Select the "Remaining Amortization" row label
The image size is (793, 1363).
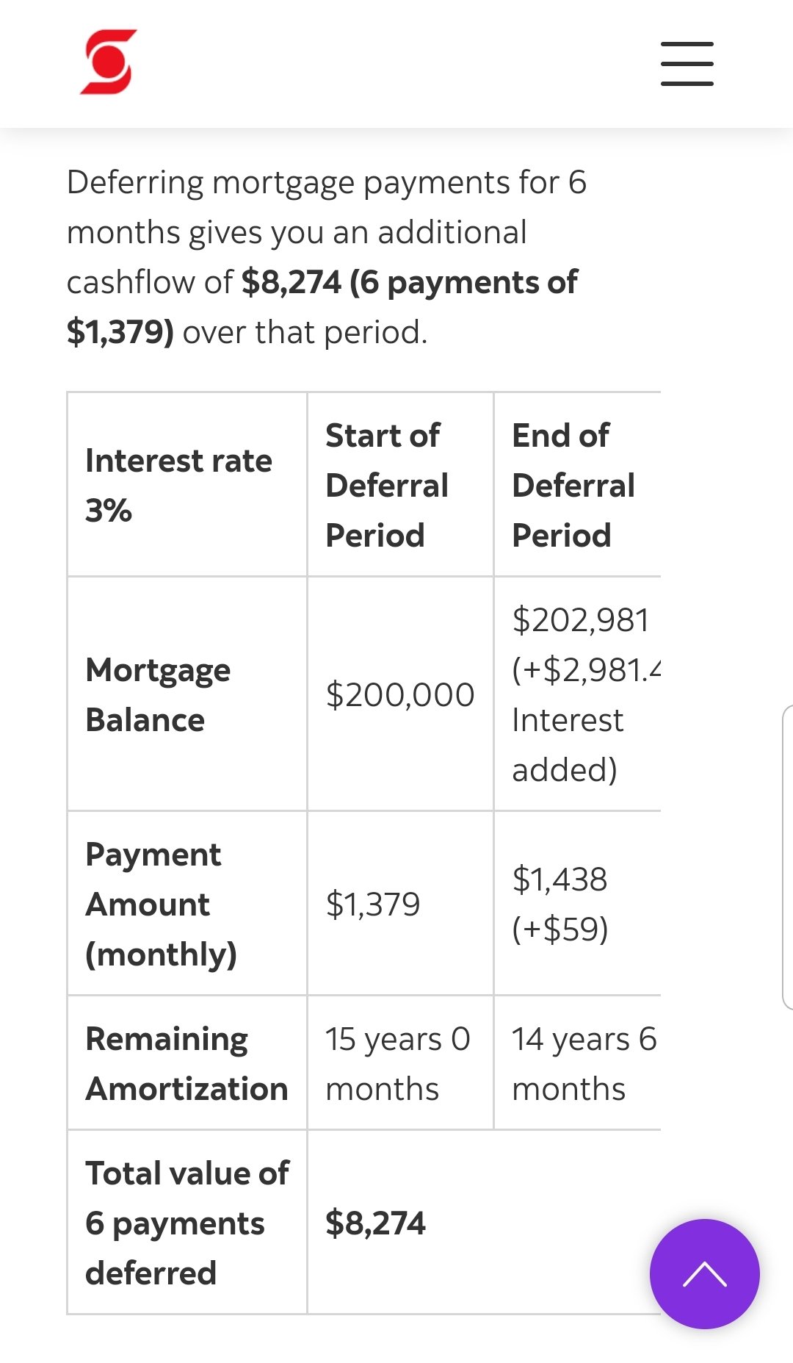coord(187,1063)
